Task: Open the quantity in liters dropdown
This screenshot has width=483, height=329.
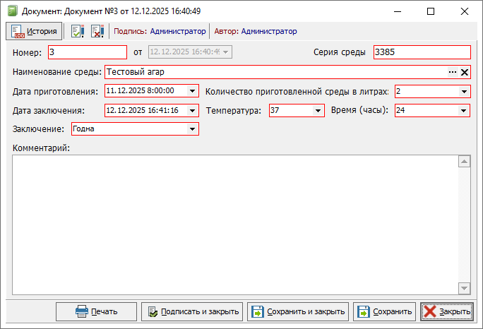Action: pyautogui.click(x=464, y=91)
